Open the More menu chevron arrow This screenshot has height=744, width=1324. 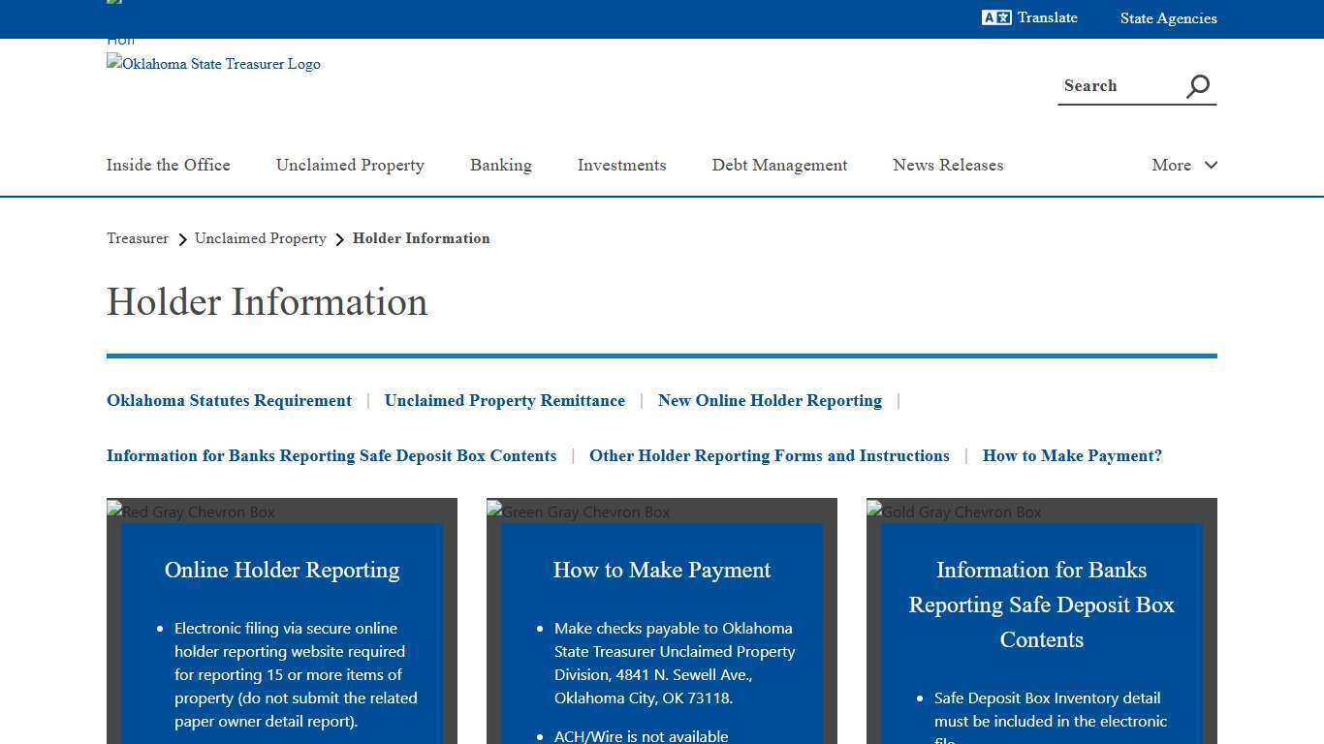click(1211, 165)
